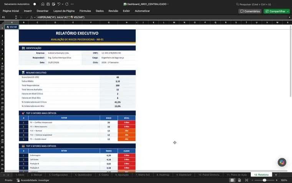Click Acessibilidade: investigar status item
The height and width of the screenshot is (183, 292).
(33, 180)
